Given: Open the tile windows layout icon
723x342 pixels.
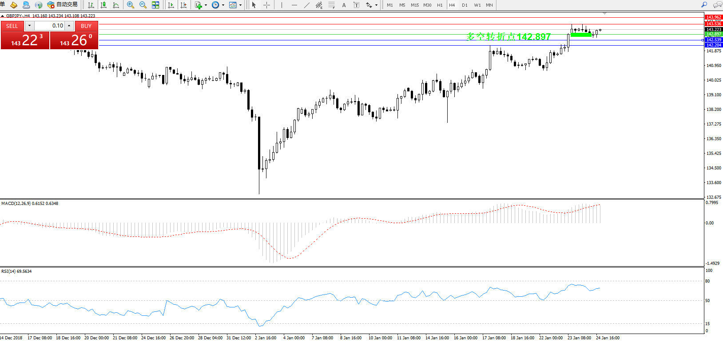Looking at the screenshot, I should (x=155, y=5).
